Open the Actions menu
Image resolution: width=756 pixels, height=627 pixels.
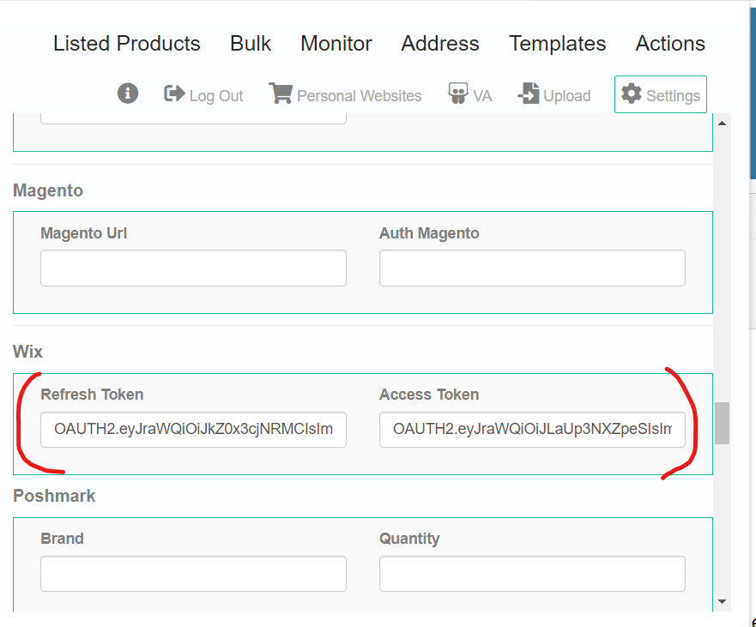(670, 44)
